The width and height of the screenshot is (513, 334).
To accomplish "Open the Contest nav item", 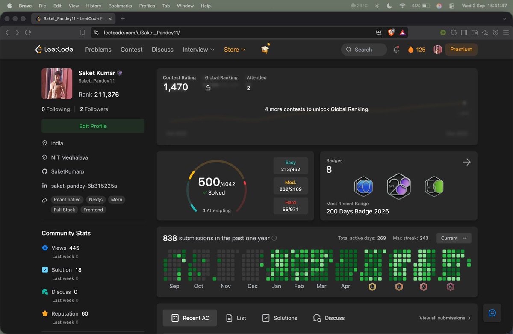I will tap(132, 50).
